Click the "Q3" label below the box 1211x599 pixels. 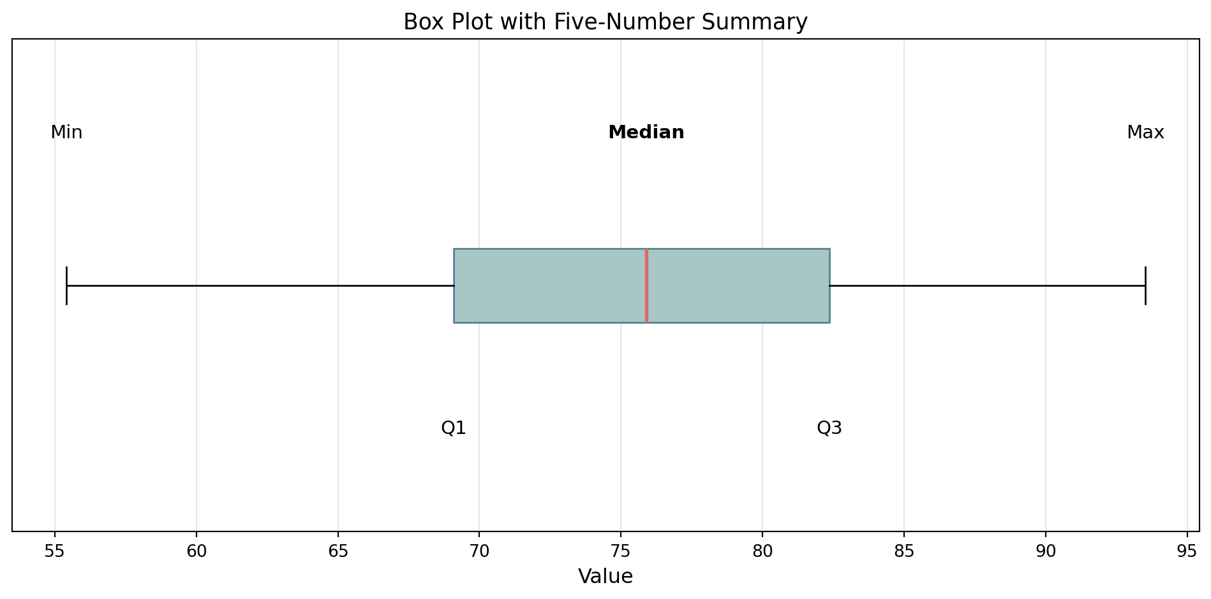[829, 428]
